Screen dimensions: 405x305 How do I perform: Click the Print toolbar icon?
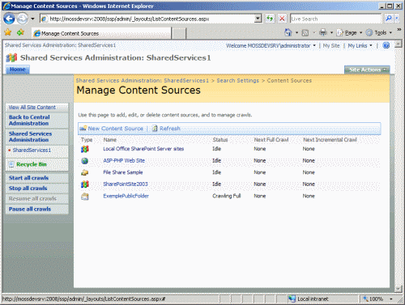(x=323, y=32)
